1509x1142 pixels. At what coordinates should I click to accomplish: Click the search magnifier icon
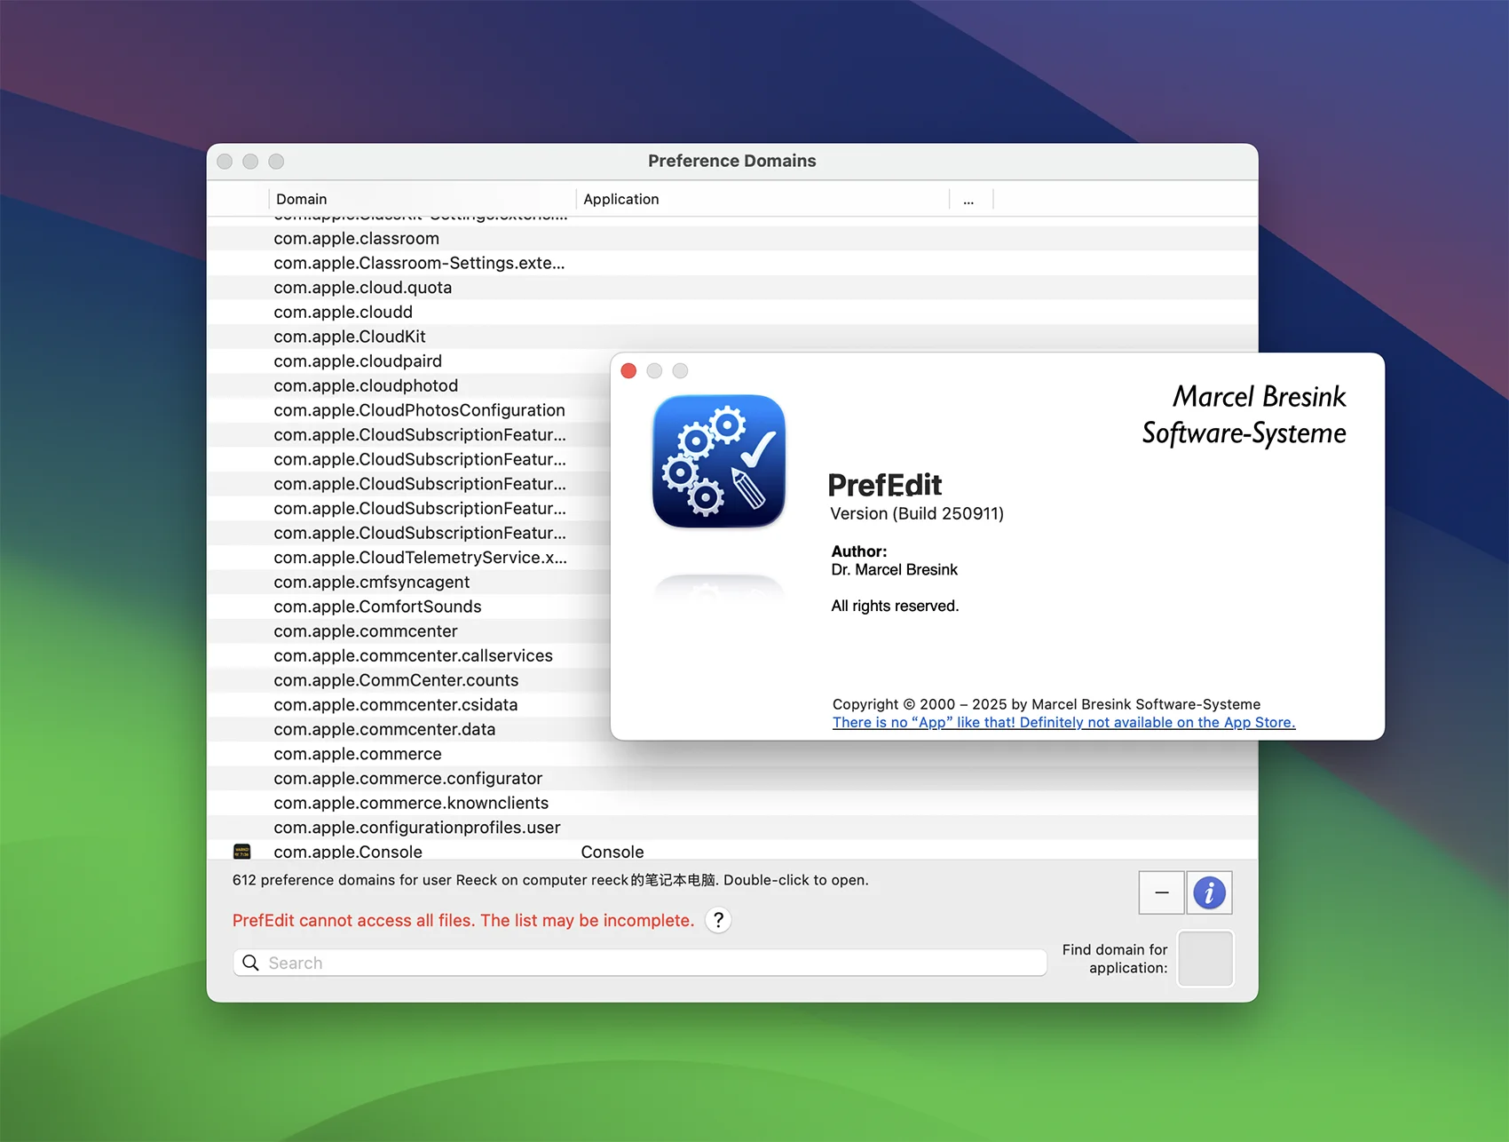click(250, 963)
